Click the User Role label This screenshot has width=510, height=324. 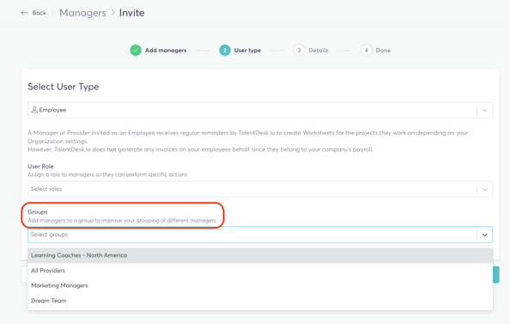[40, 166]
